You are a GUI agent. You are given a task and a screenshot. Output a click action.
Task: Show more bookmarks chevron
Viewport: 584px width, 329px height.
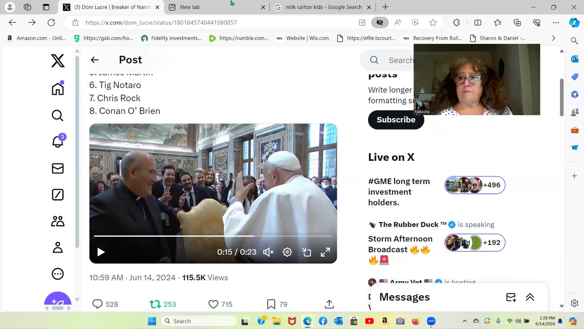[x=553, y=38]
